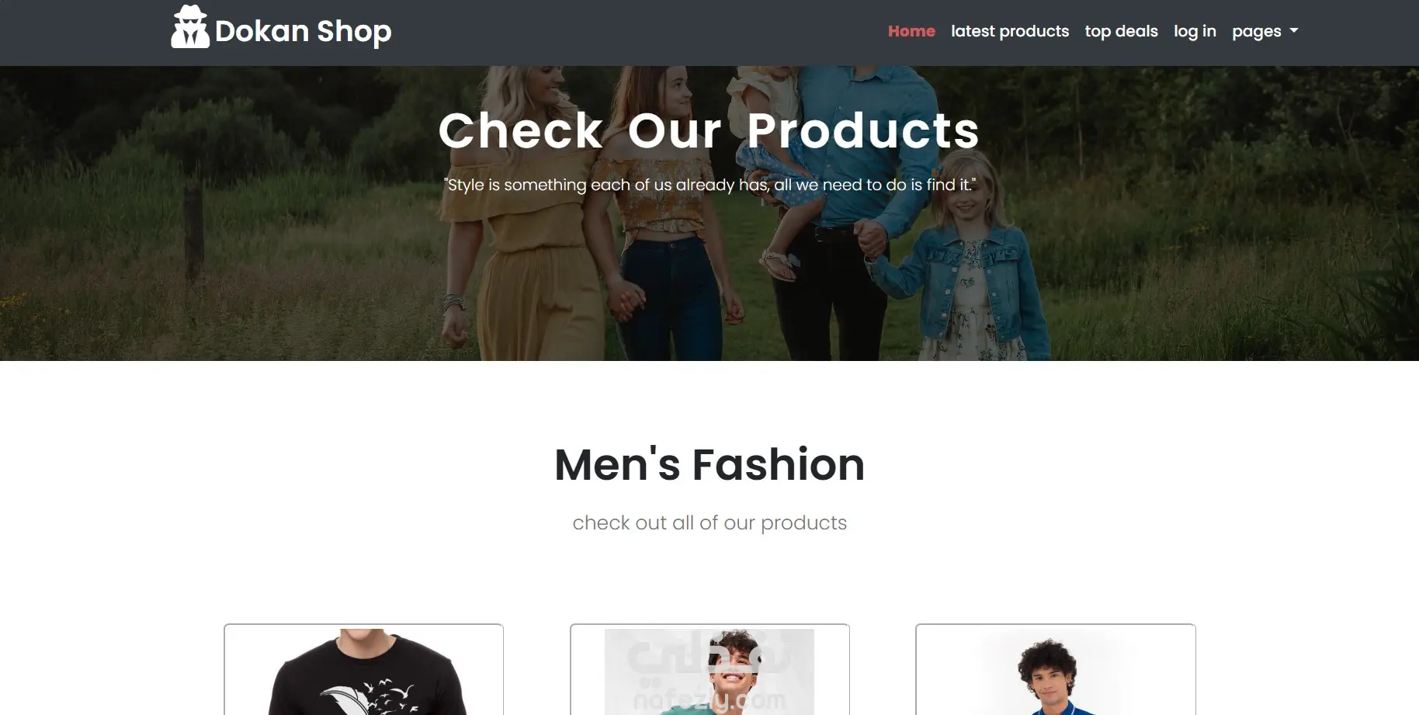The width and height of the screenshot is (1419, 715).
Task: Click the pages dropdown caret arrow
Action: pos(1293,31)
